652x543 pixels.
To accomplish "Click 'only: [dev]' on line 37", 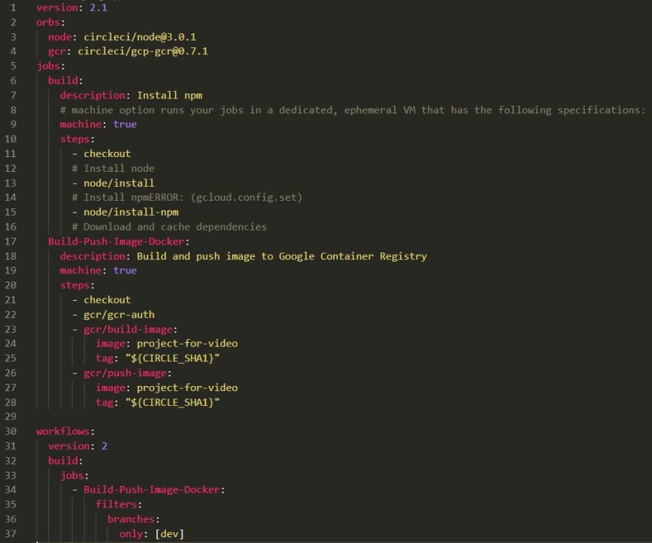I will coord(151,534).
